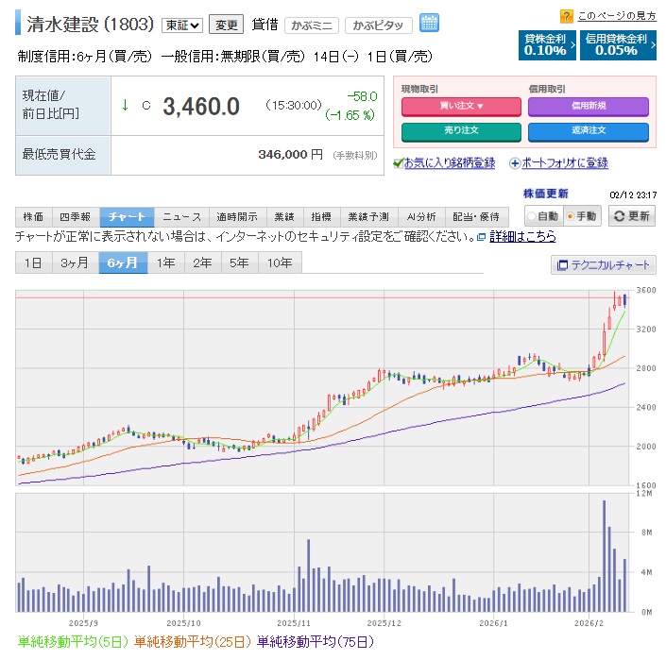Click the -58.0 price change value
Screen dimensions: 666x660
point(363,96)
